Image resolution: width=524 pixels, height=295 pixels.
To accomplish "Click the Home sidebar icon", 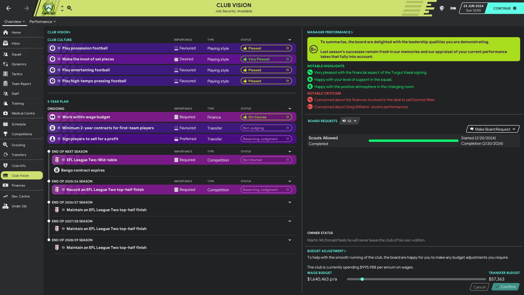I will [x=5, y=32].
